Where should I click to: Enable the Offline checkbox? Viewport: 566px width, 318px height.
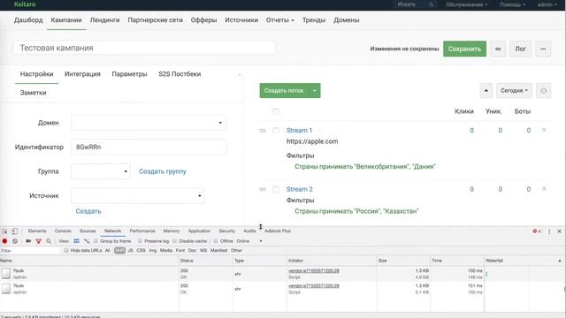click(216, 241)
